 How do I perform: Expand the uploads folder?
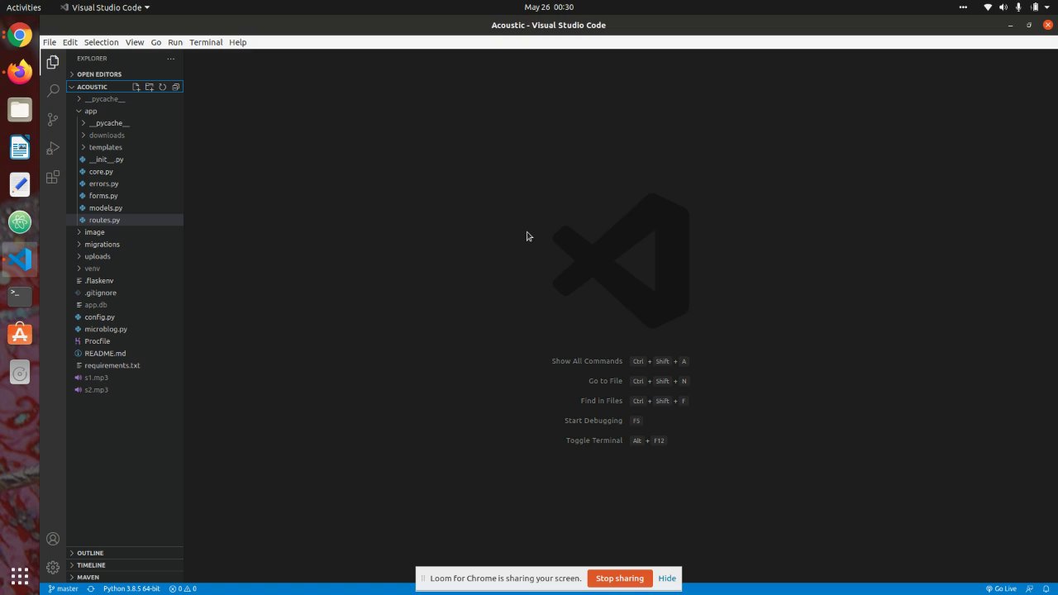[125, 256]
